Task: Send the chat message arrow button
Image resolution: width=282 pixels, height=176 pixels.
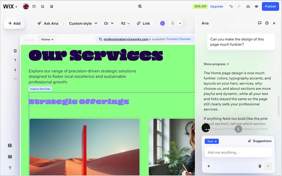Action: [x=268, y=166]
